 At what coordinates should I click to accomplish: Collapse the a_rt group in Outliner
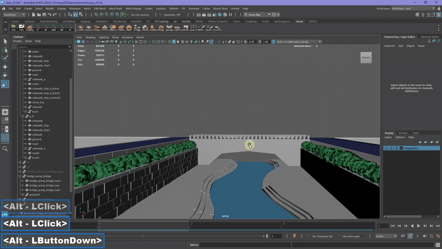pyautogui.click(x=23, y=116)
